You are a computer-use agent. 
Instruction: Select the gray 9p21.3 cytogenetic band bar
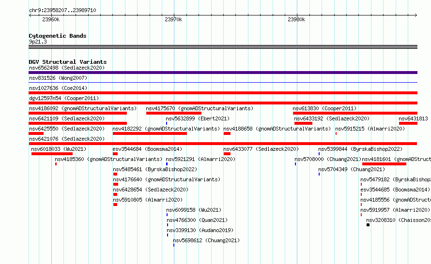pos(223,47)
